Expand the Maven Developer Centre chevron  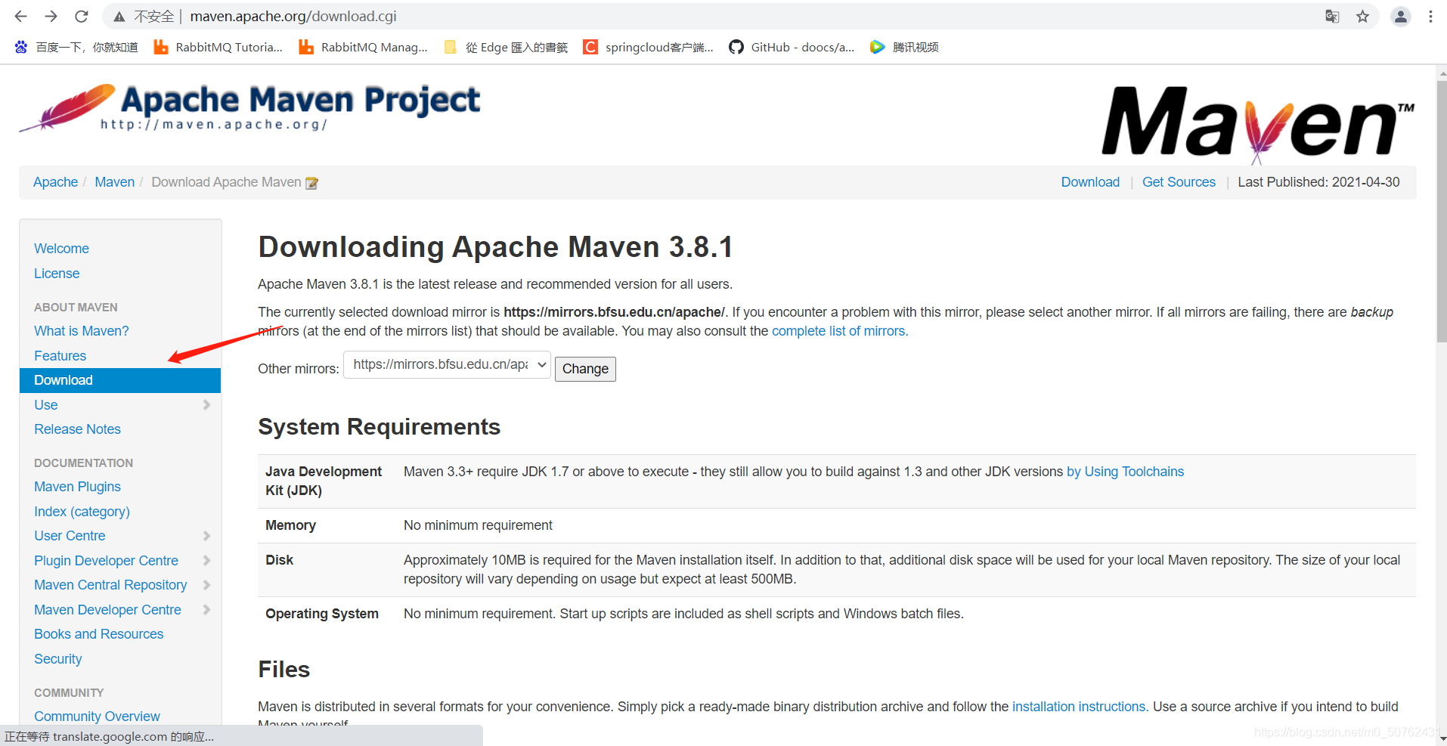point(206,610)
